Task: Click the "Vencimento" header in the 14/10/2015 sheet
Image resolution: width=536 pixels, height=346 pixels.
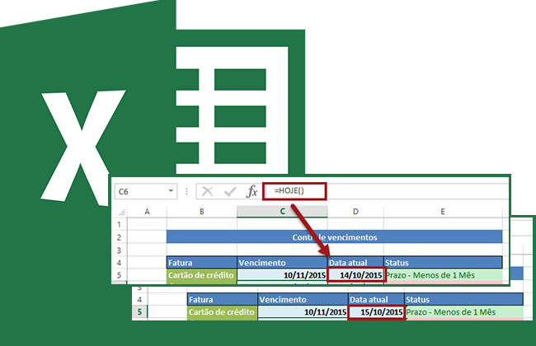Action: [x=282, y=263]
